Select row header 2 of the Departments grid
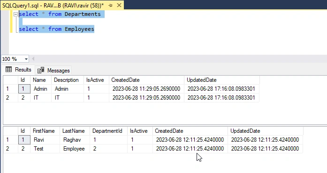This screenshot has height=173, width=327. click(x=11, y=98)
